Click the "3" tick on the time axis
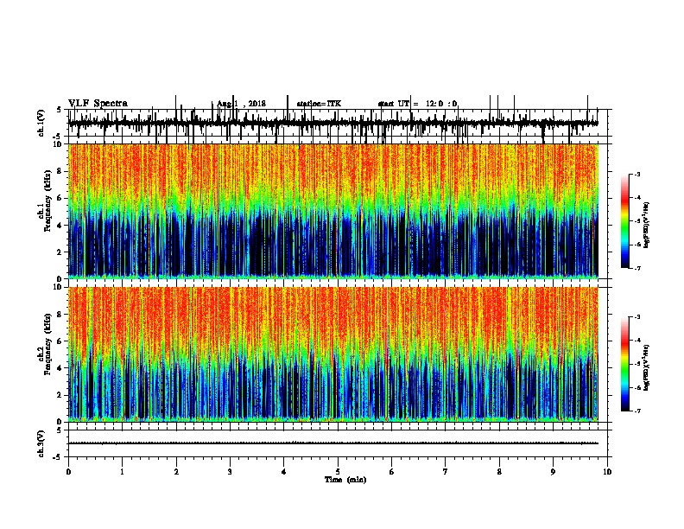This screenshot has width=684, height=529. [230, 472]
